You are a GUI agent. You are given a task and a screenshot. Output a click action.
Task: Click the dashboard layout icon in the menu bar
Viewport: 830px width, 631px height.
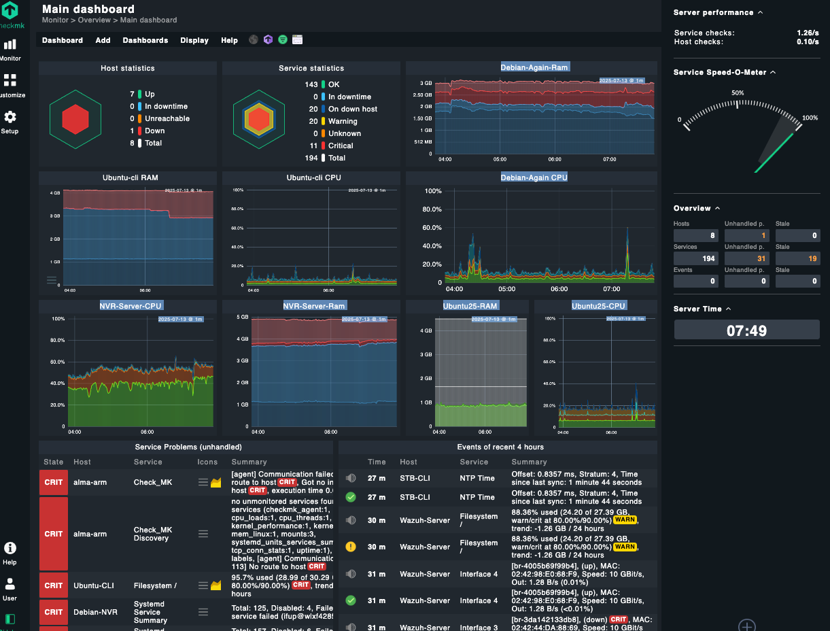point(297,40)
